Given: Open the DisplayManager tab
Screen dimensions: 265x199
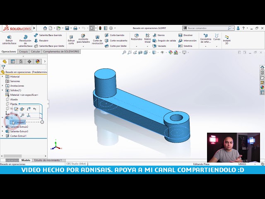Looking at the screenshot, I should tap(38, 61).
